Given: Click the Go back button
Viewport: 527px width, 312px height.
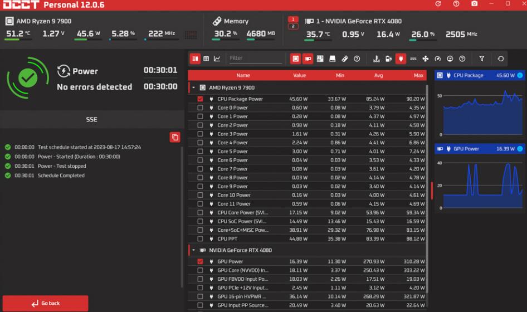Looking at the screenshot, I should [x=45, y=303].
